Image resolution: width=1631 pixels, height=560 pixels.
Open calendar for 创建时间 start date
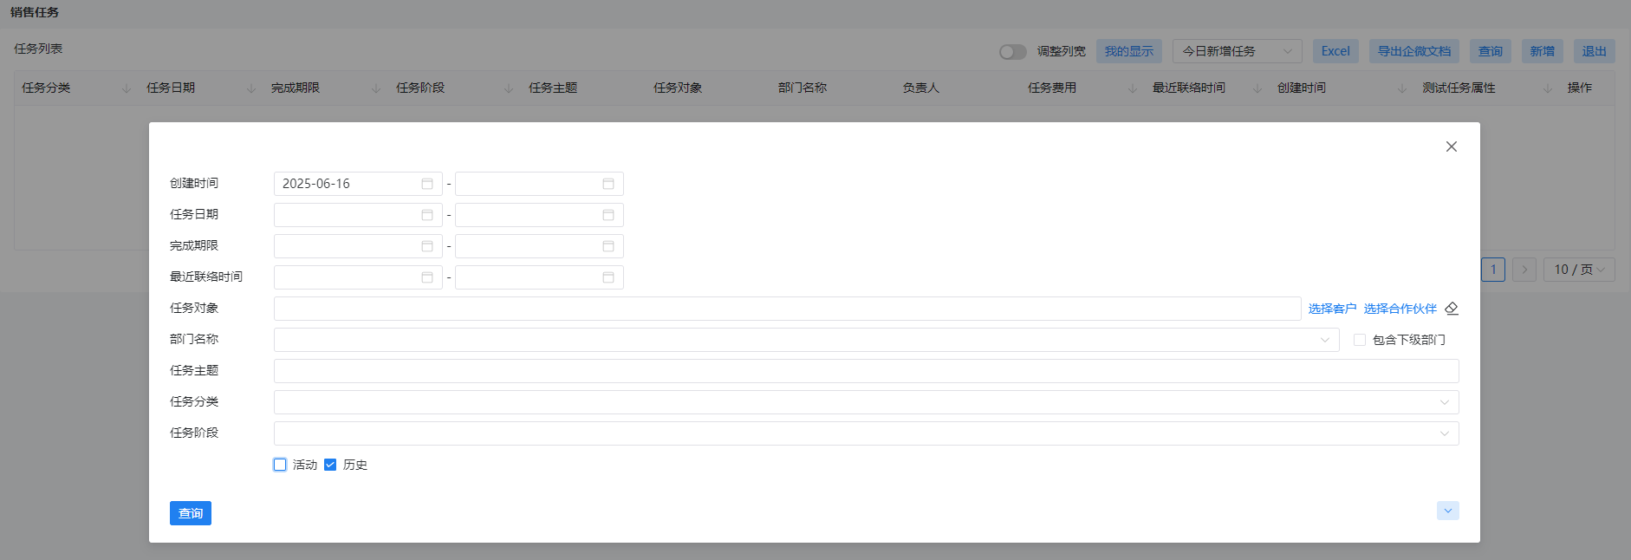427,184
